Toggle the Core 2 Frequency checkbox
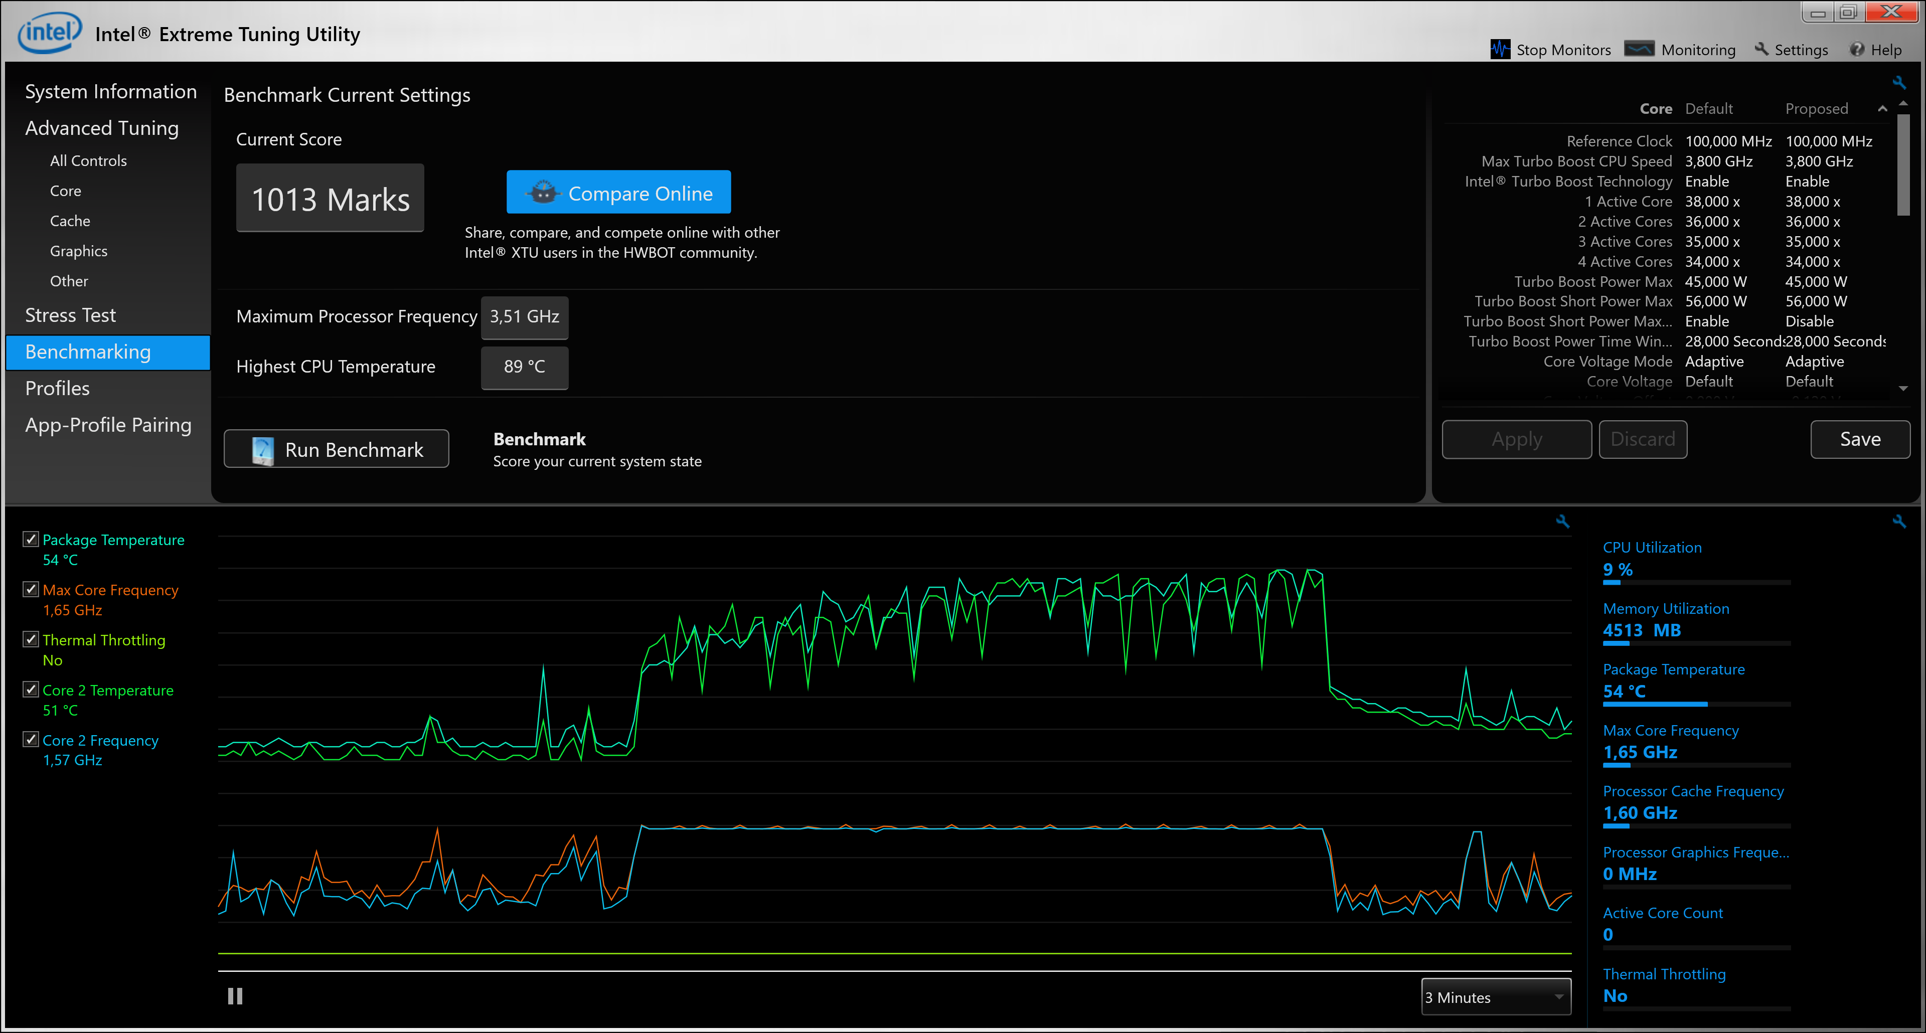The height and width of the screenshot is (1033, 1926). pyautogui.click(x=31, y=739)
